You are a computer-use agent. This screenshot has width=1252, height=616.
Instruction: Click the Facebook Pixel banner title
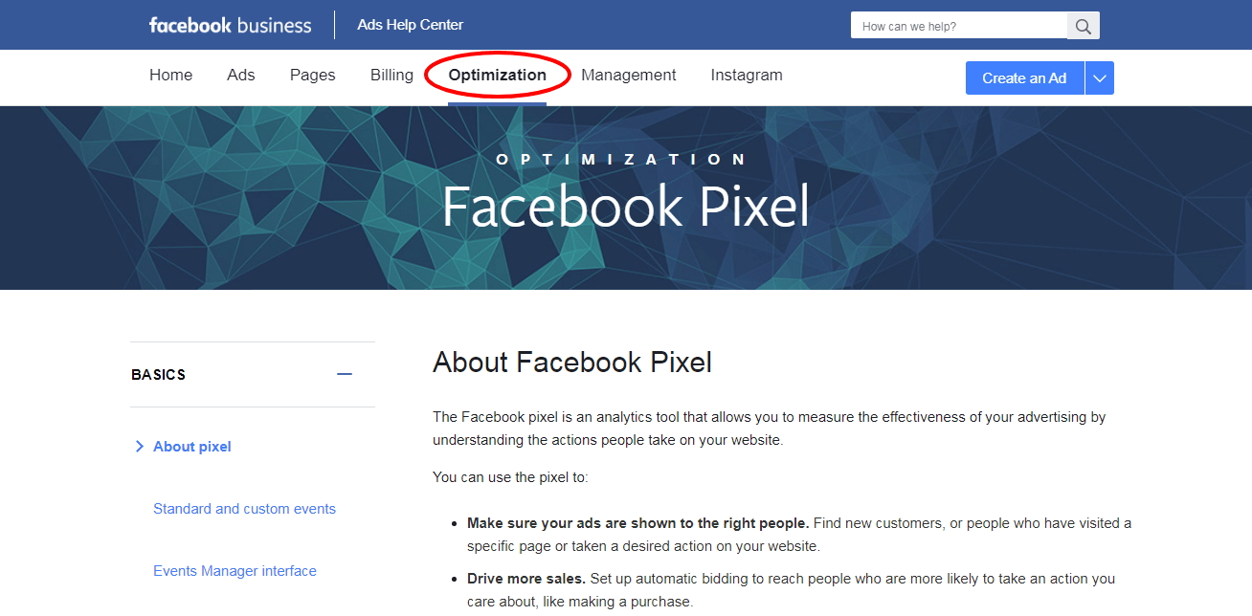coord(626,206)
